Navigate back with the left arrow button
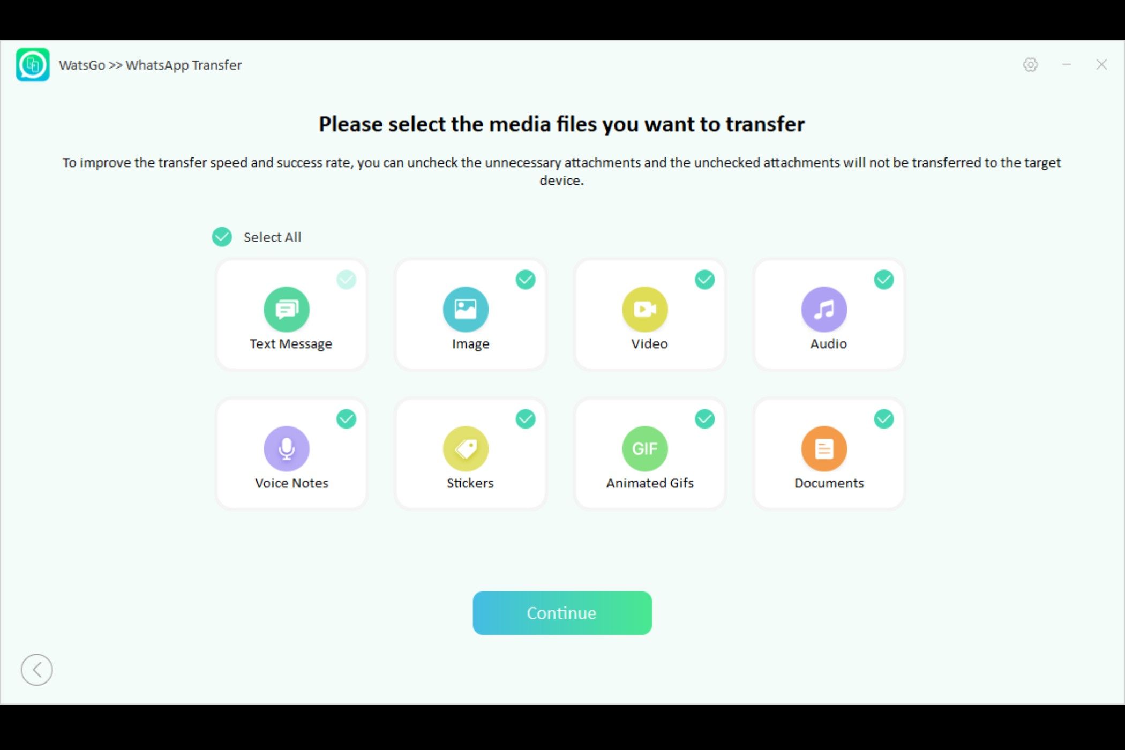Image resolution: width=1125 pixels, height=750 pixels. pos(36,669)
